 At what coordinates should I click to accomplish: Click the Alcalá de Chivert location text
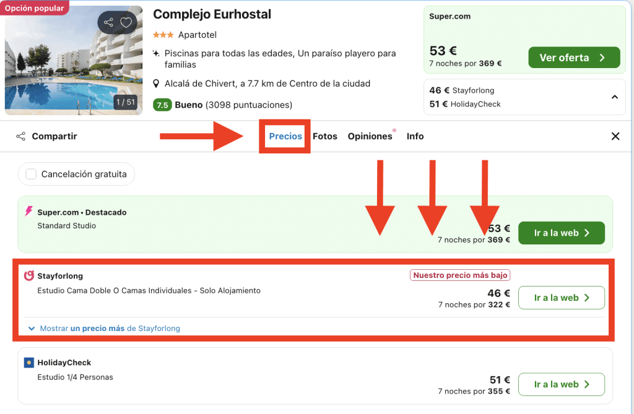[267, 84]
